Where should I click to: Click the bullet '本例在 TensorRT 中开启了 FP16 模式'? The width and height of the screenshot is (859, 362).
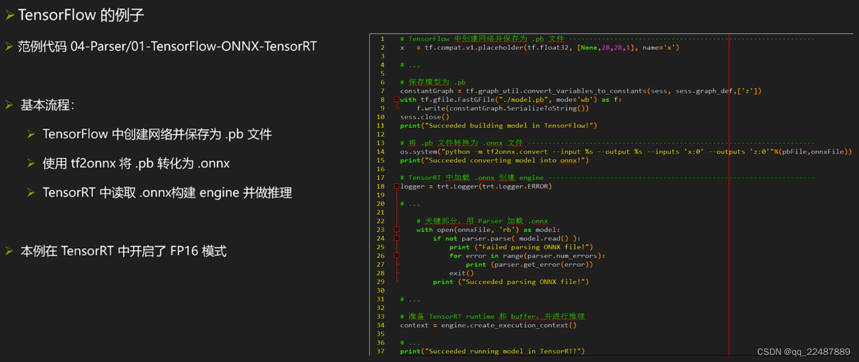point(123,251)
